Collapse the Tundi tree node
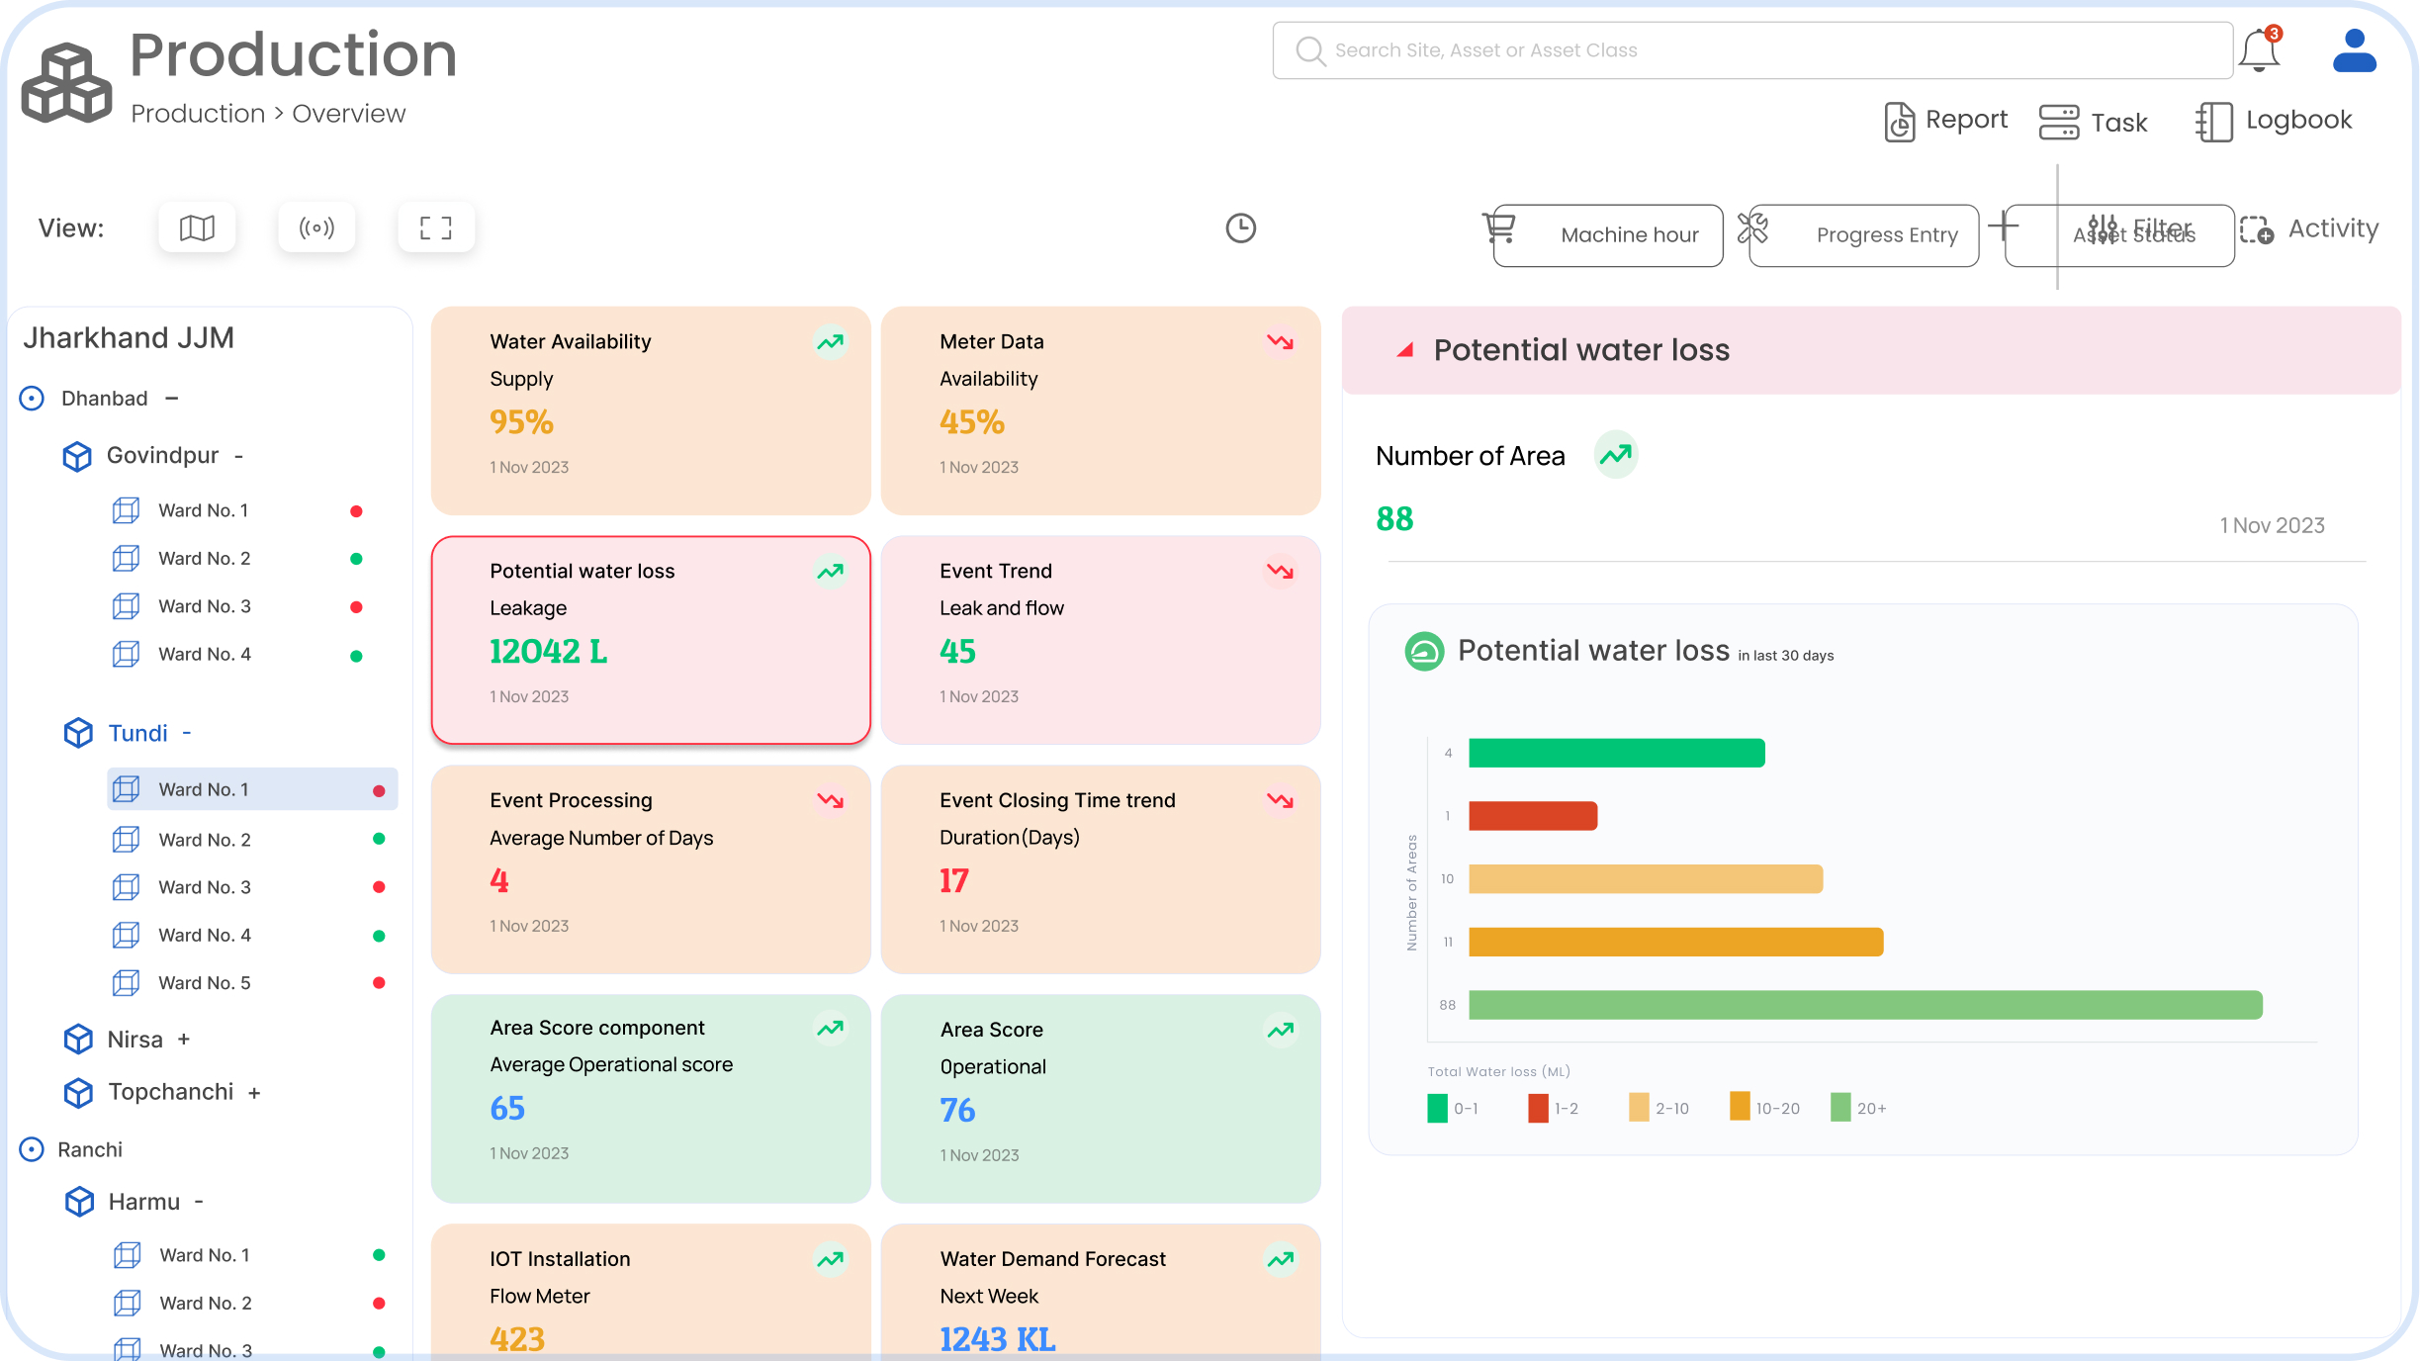Image resolution: width=2420 pixels, height=1361 pixels. pos(187,733)
